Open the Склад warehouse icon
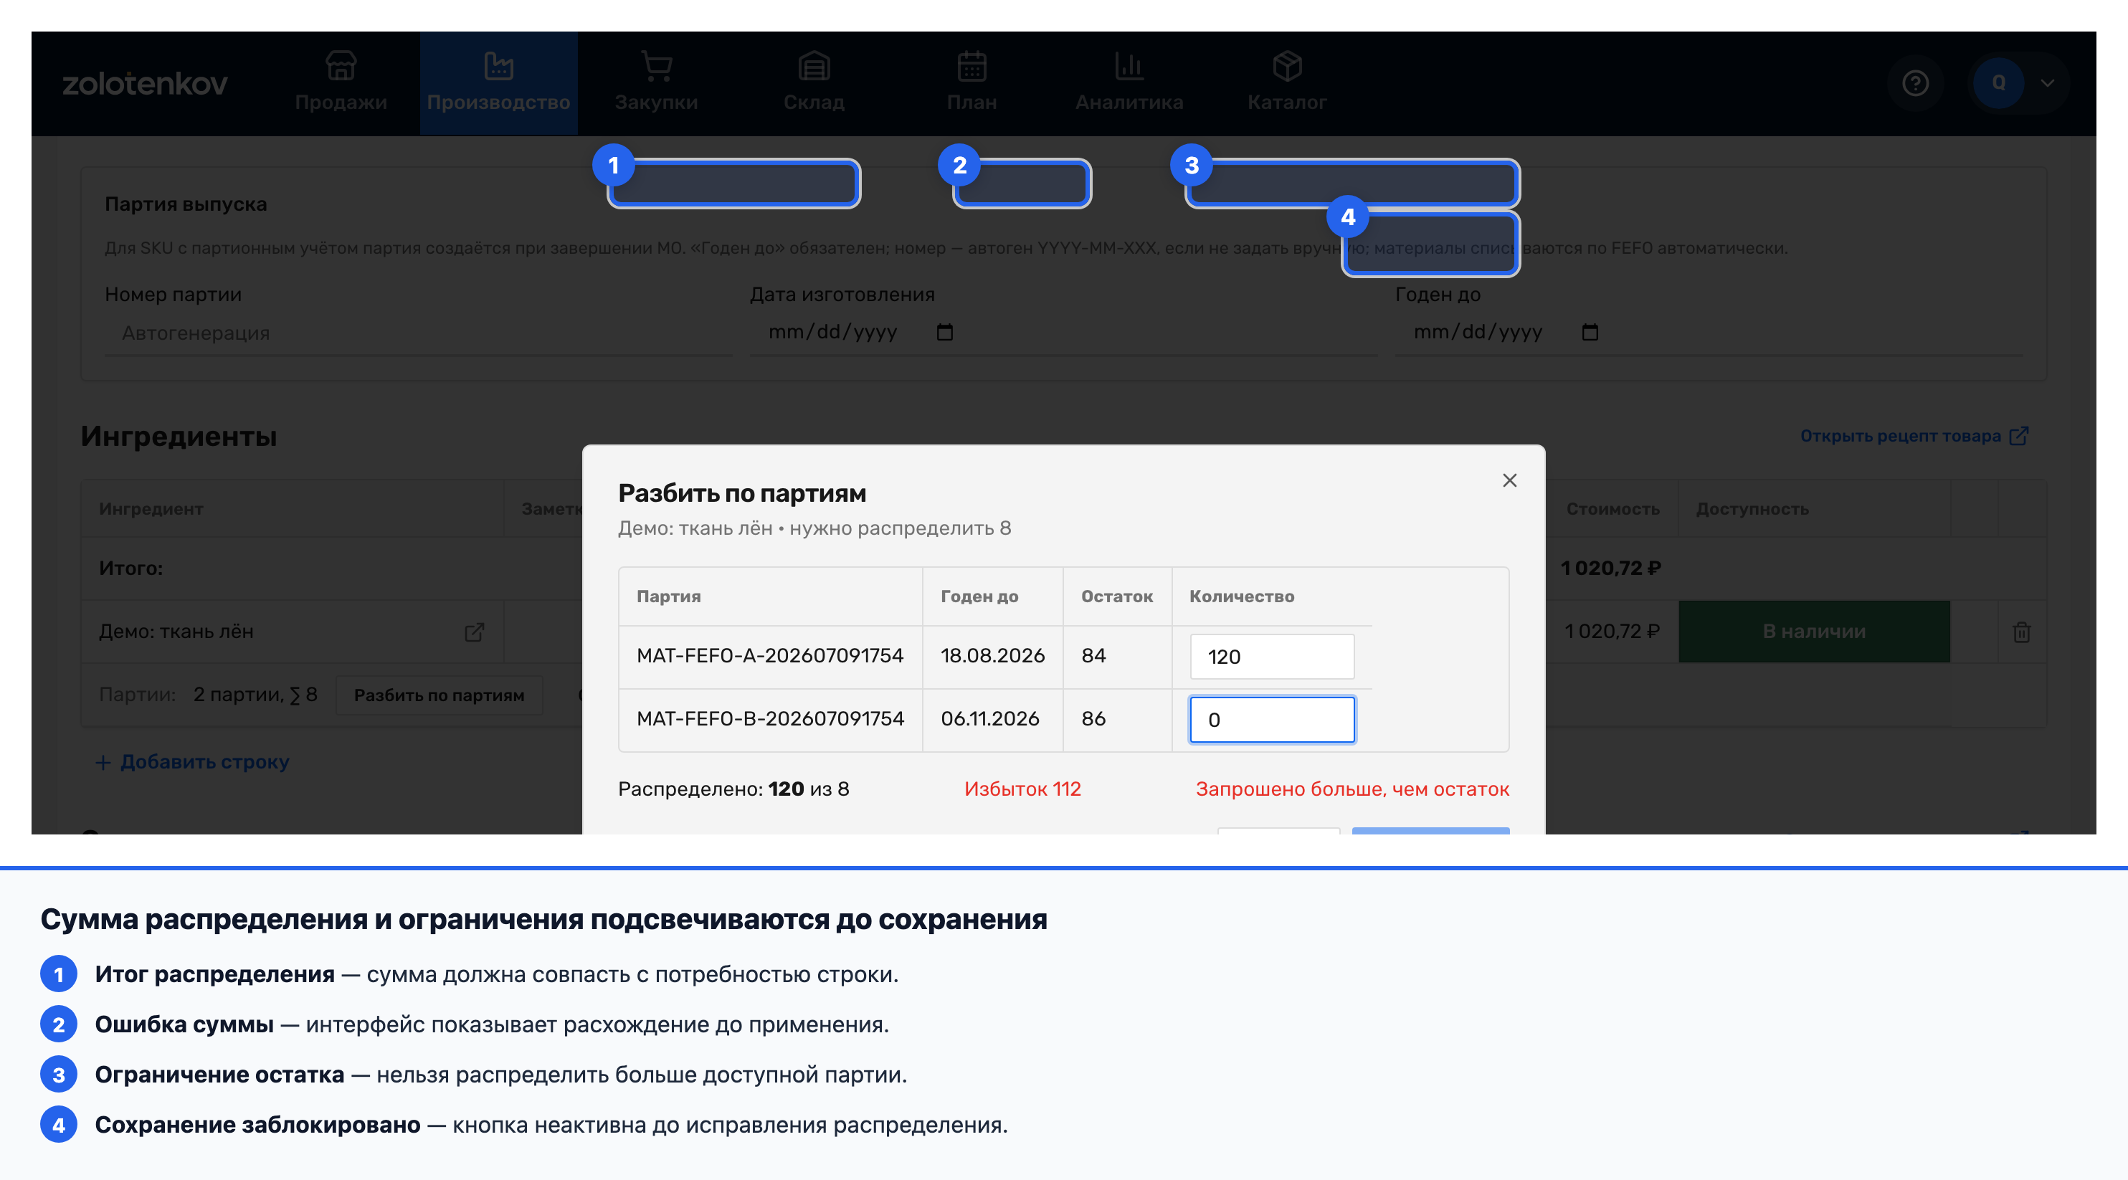2128x1180 pixels. [814, 66]
